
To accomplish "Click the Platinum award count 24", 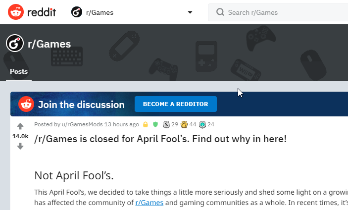I will (x=211, y=124).
